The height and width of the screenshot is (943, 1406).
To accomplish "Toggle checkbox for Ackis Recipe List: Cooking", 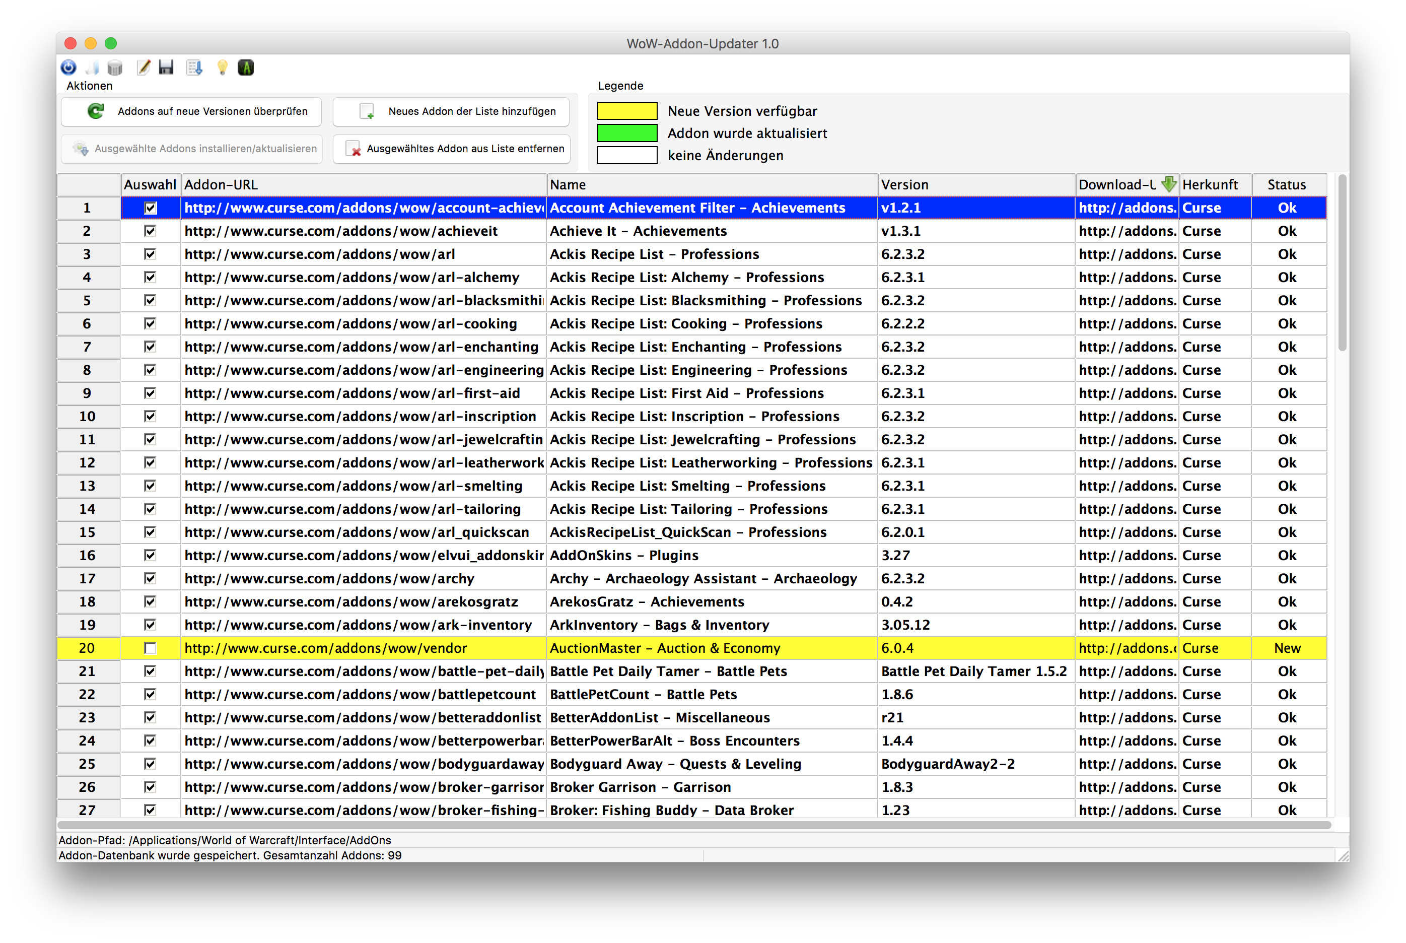I will pyautogui.click(x=150, y=323).
